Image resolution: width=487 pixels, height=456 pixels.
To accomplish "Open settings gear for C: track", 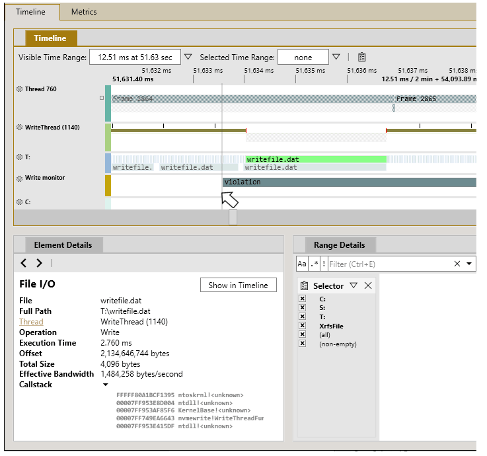I will [19, 202].
